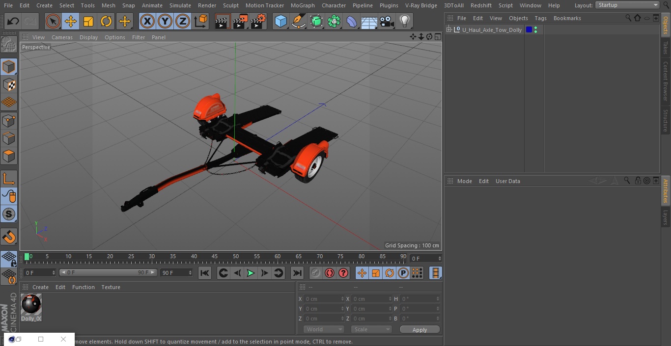Expand U_Haul_Axle_Tow_Dolly object tree
The height and width of the screenshot is (346, 671).
[x=448, y=29]
